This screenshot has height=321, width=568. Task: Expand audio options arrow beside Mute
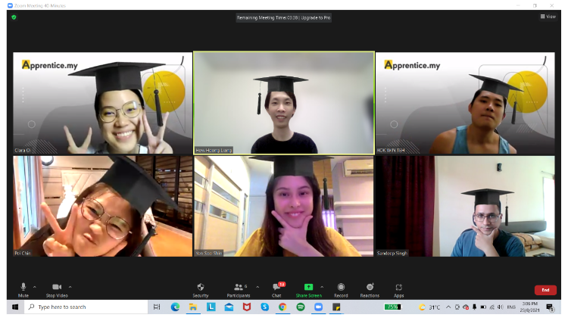35,286
